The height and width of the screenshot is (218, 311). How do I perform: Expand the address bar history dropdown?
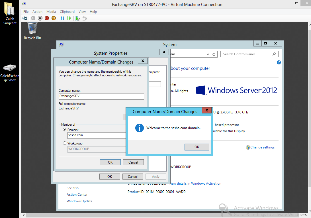208,54
